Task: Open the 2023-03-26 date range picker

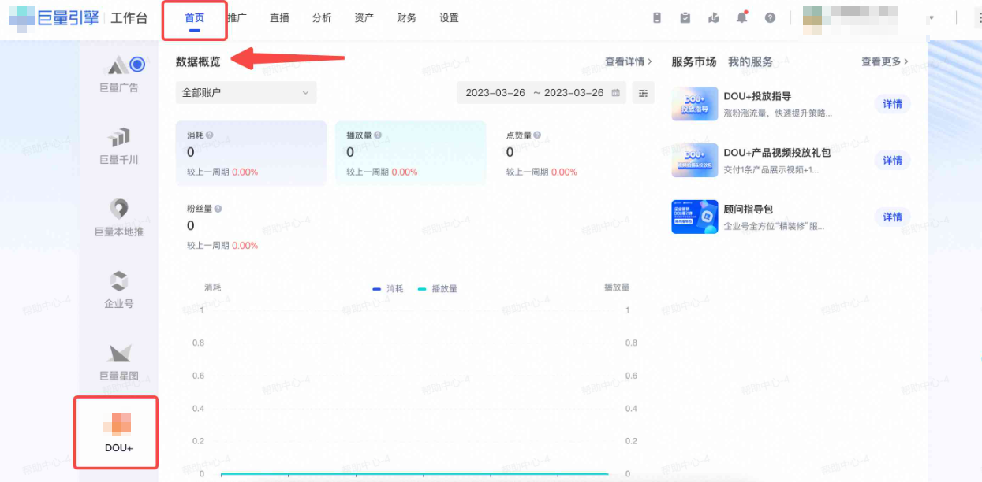Action: point(541,92)
